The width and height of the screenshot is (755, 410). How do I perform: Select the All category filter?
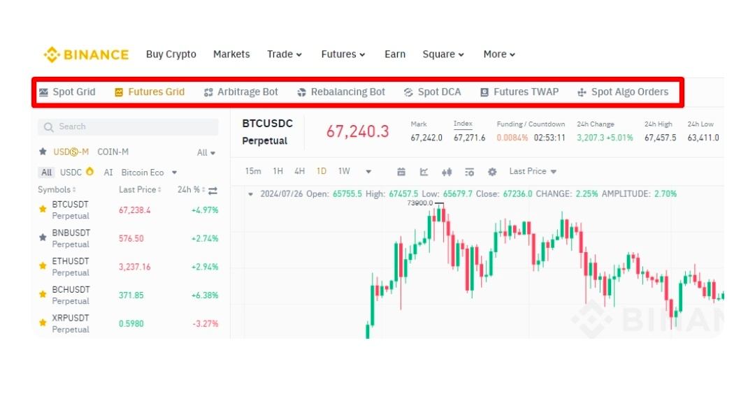[x=46, y=173]
